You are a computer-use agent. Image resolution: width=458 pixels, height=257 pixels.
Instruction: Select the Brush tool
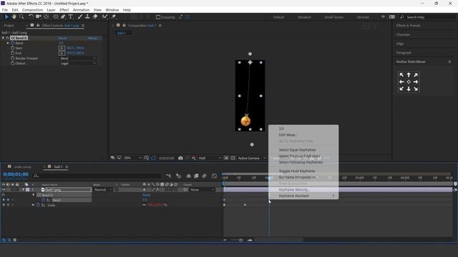[80, 17]
